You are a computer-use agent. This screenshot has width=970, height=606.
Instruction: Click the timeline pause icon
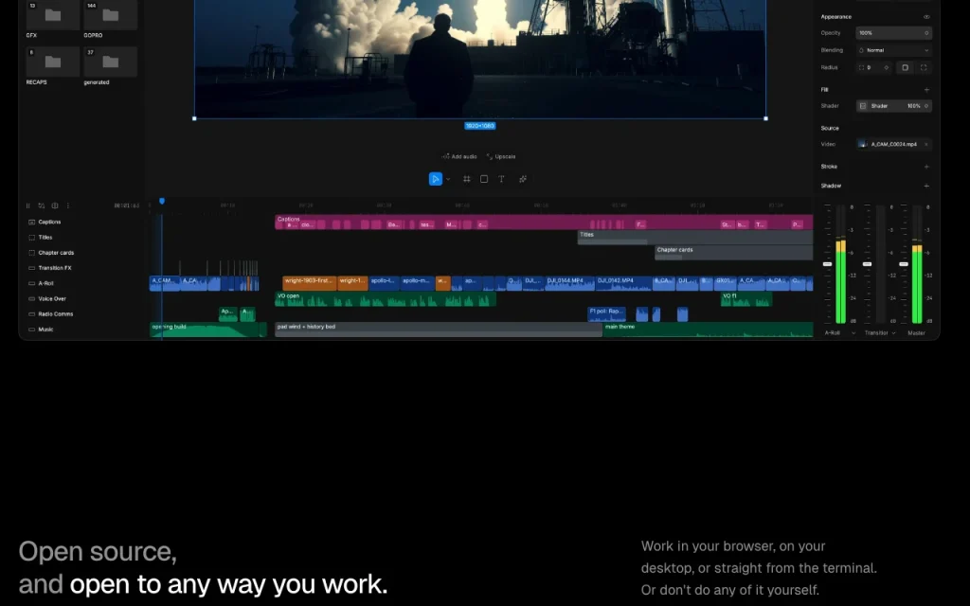click(x=27, y=205)
